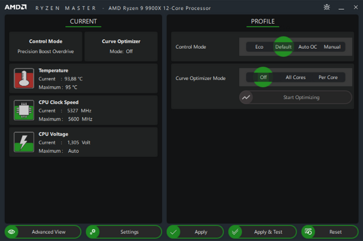Set Curve Optimizer Mode to Off
The image size is (363, 241).
[263, 77]
